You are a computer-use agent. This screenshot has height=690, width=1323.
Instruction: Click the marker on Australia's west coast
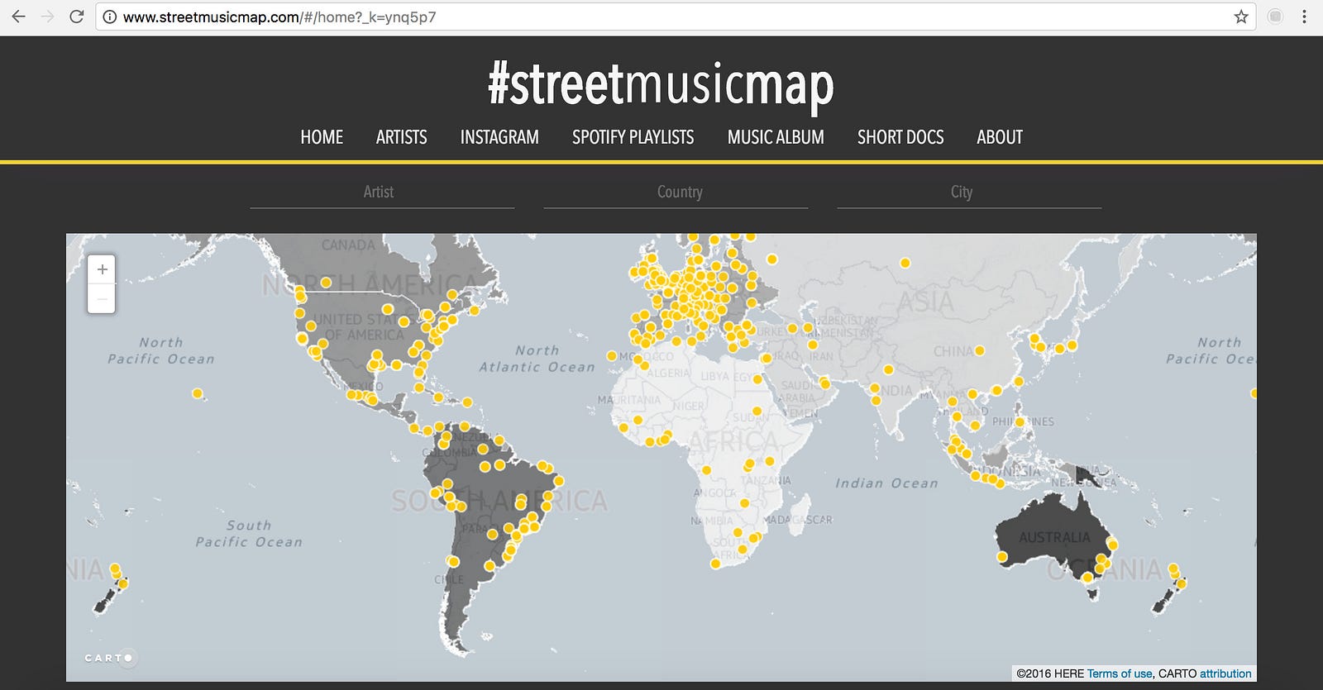(1002, 557)
